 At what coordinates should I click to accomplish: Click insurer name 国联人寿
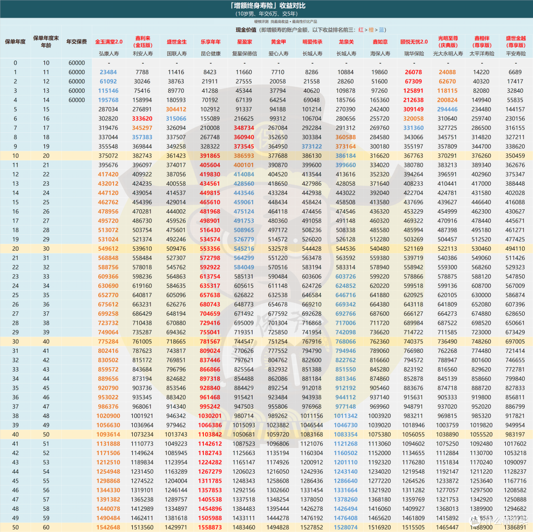click(177, 53)
